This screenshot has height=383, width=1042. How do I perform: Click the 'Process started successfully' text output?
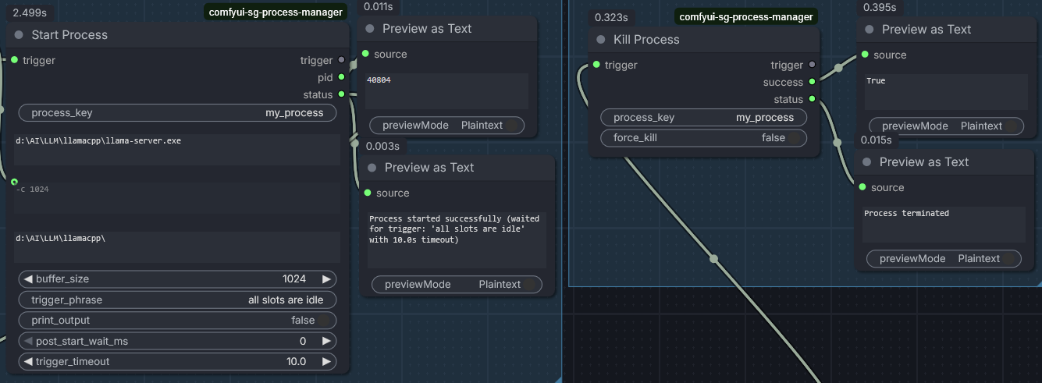tap(456, 239)
